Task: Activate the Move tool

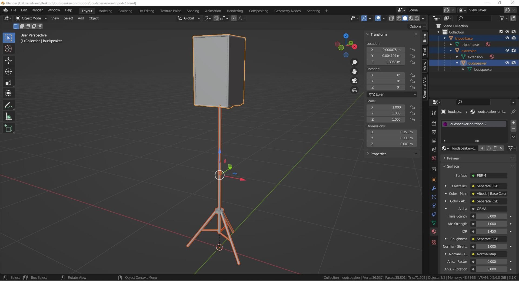Action: (x=8, y=60)
